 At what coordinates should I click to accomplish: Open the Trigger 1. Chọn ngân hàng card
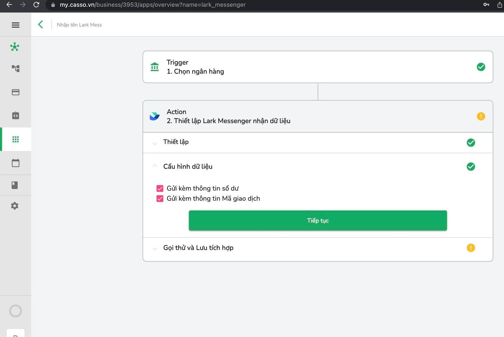tap(318, 67)
